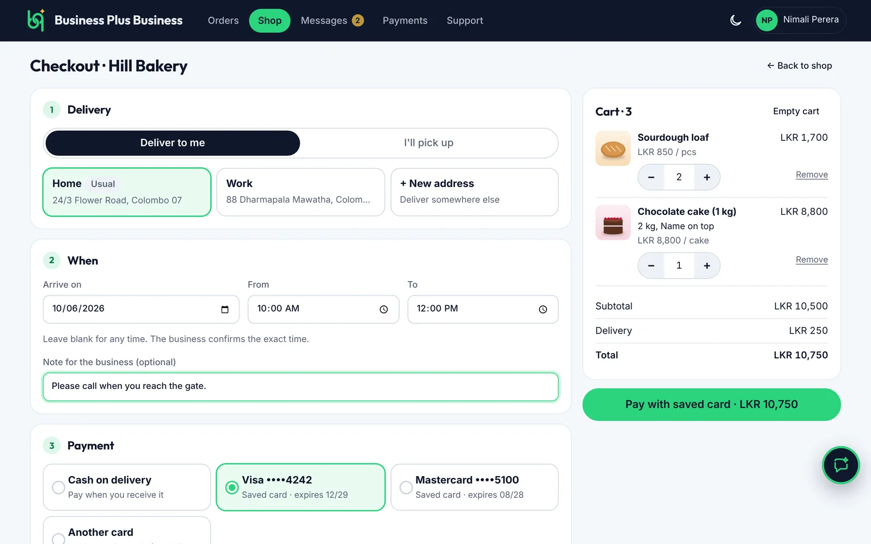
Task: Open the Support nav item
Action: point(465,21)
